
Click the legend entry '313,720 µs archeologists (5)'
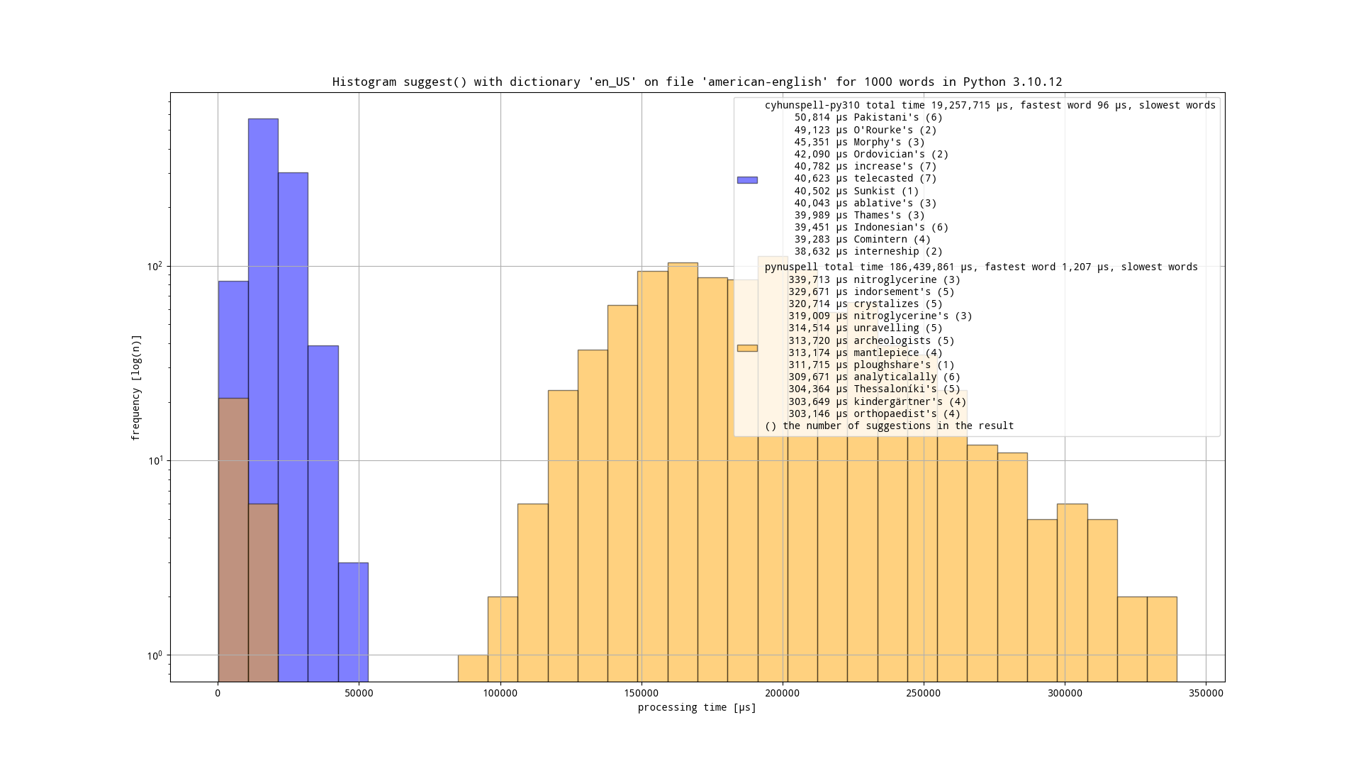click(x=871, y=340)
